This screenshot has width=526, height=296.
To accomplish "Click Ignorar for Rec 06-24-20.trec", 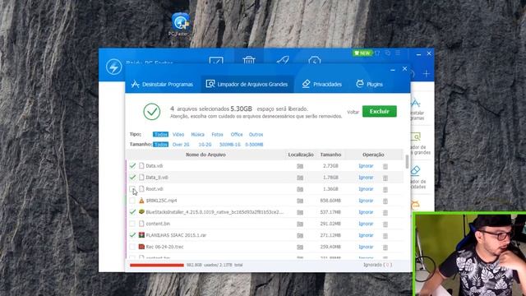I will (x=366, y=247).
